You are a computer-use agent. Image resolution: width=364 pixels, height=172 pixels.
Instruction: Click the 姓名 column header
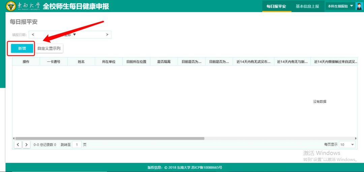[x=81, y=62]
